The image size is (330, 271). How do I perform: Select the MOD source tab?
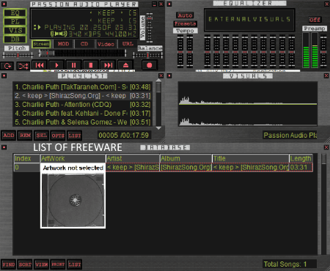click(63, 44)
